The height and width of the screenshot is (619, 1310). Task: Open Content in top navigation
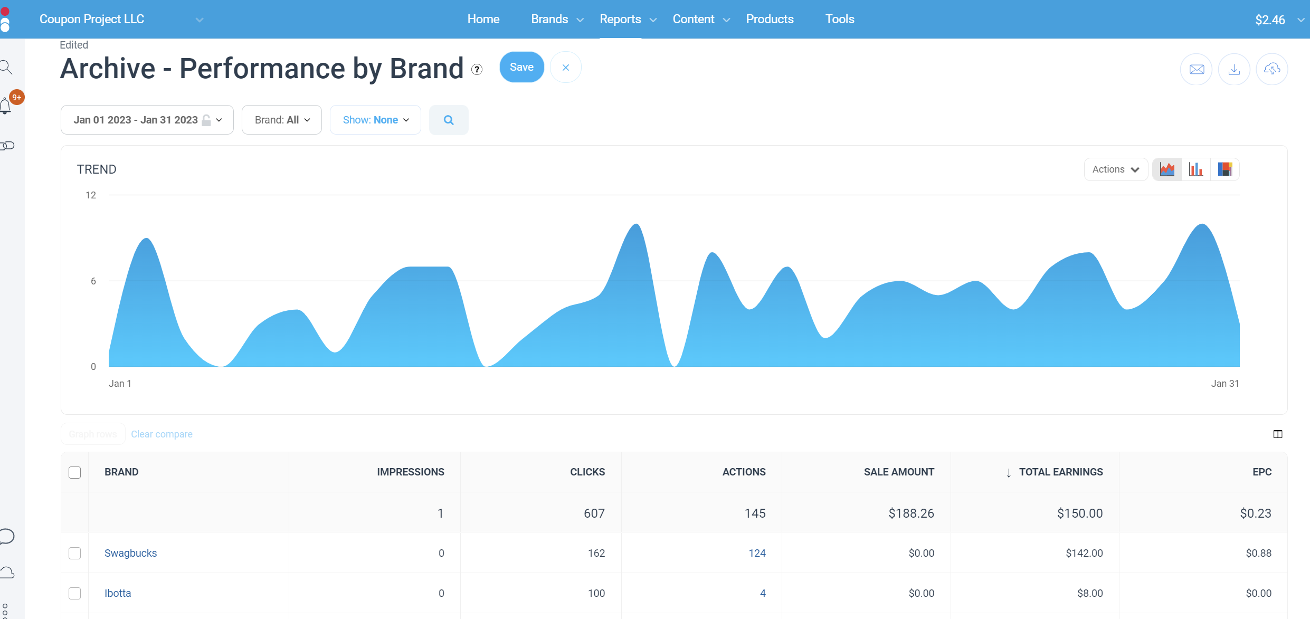(693, 19)
